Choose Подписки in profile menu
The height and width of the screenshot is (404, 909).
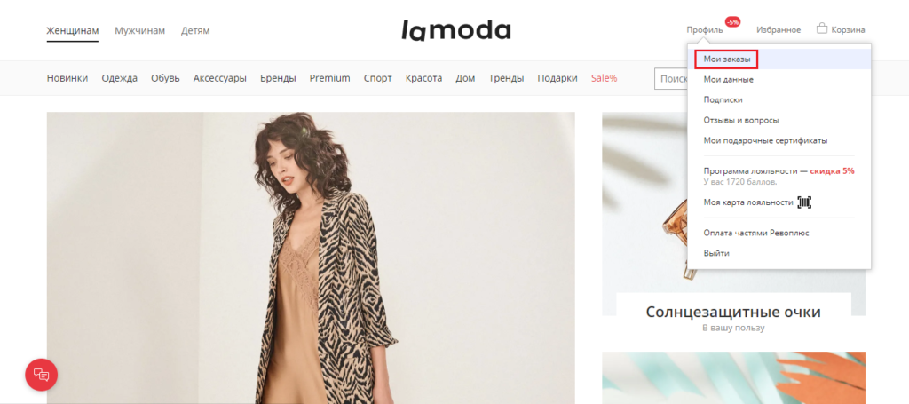723,99
